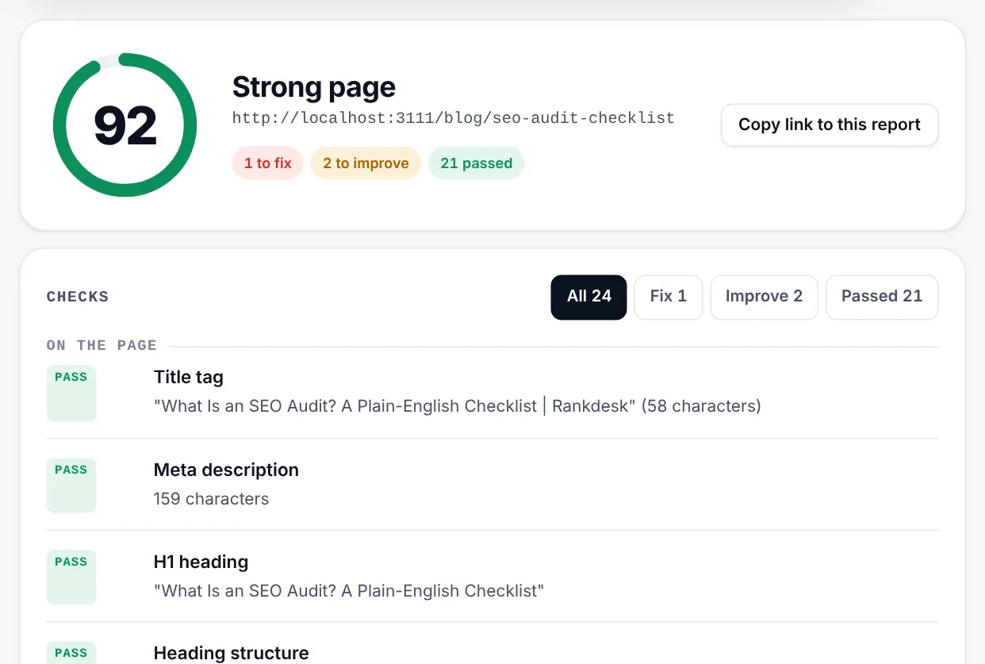985x664 pixels.
Task: Click the score ring showing 92
Action: (x=125, y=125)
